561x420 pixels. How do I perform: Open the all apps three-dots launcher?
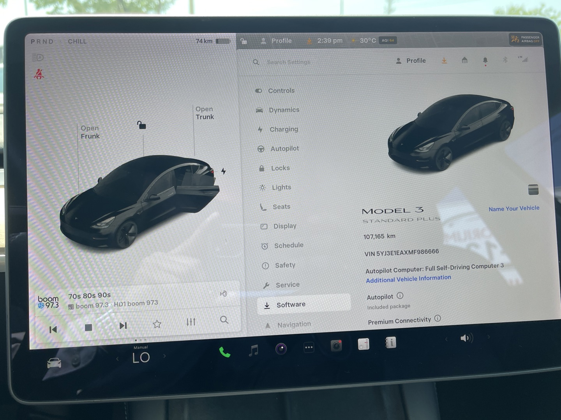pyautogui.click(x=309, y=347)
